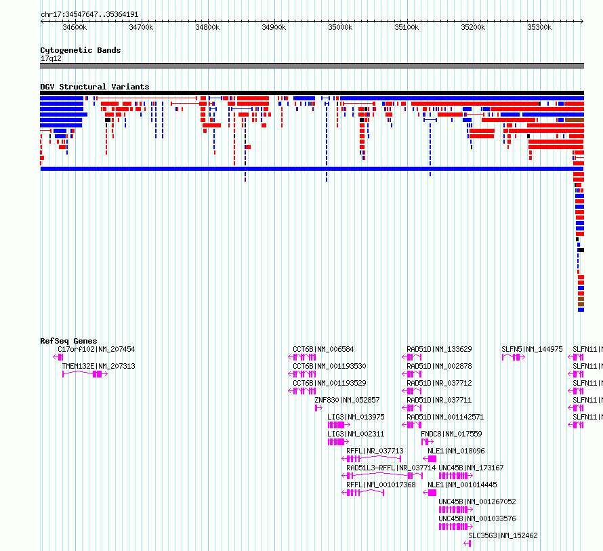The width and height of the screenshot is (603, 551).
Task: Click the ZNF830 gene glyph
Action: 318,408
